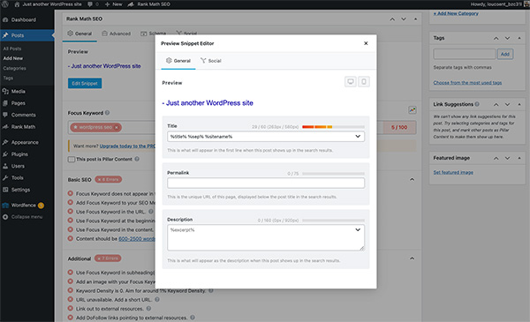Click the Plugins plug icon

point(5,154)
